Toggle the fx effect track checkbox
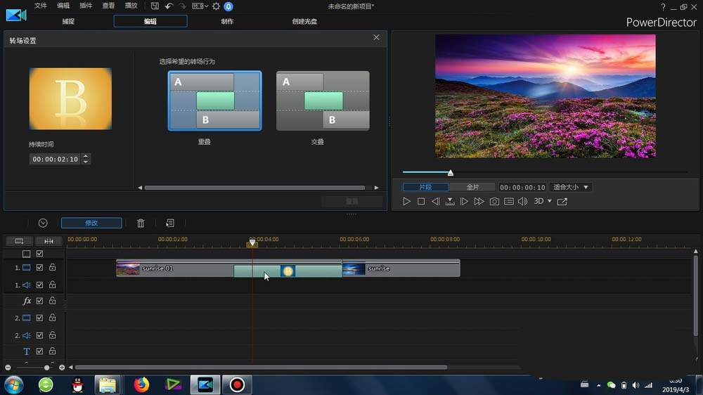703x395 pixels. (40, 301)
